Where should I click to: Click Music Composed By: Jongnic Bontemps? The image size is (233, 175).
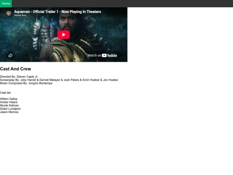(x=26, y=83)
